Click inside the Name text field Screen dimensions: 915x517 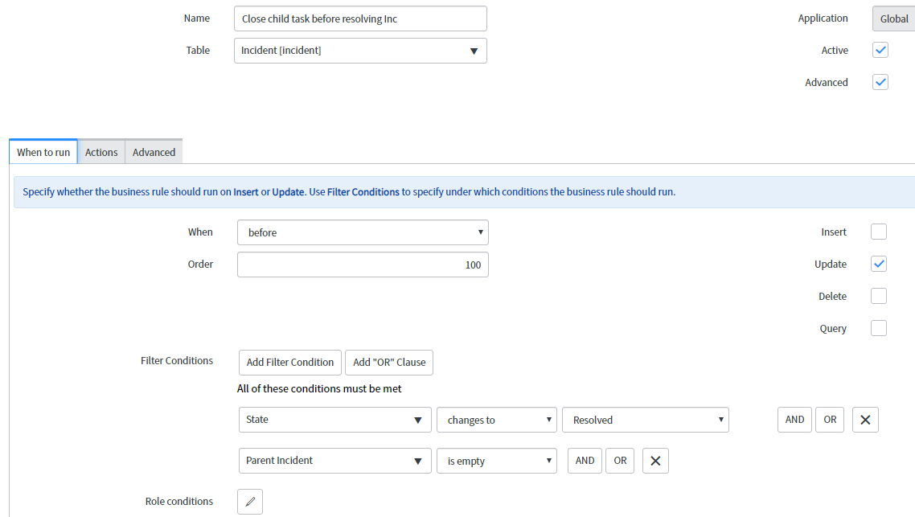(x=359, y=18)
